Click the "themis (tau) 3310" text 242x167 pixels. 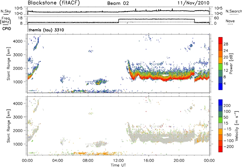[46, 30]
